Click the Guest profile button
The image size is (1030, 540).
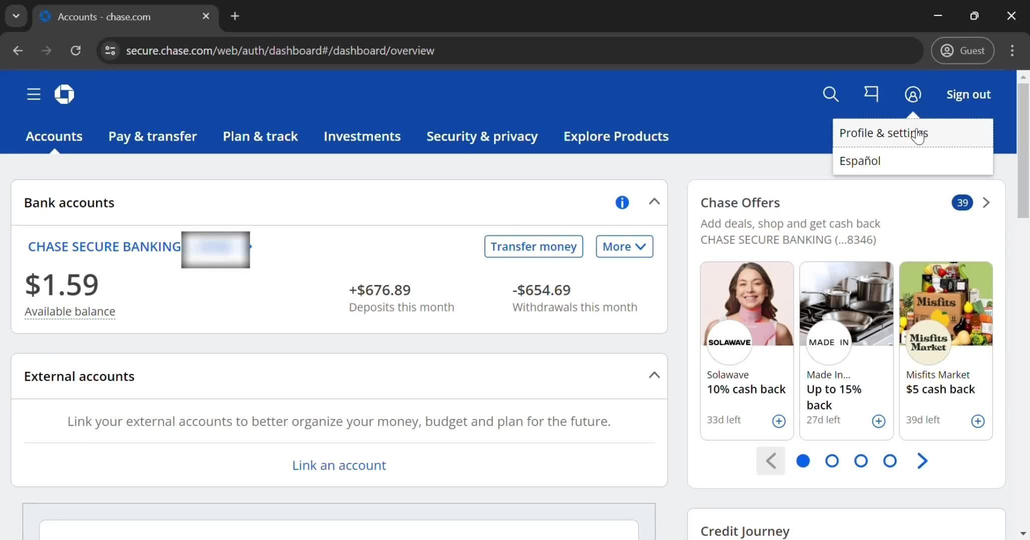pyautogui.click(x=962, y=50)
